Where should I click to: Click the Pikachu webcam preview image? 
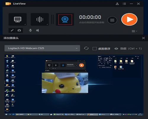pyautogui.click(x=65, y=83)
